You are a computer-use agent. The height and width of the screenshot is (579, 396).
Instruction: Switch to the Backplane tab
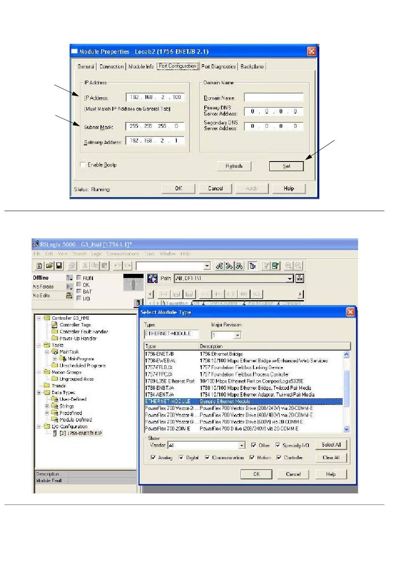point(252,66)
